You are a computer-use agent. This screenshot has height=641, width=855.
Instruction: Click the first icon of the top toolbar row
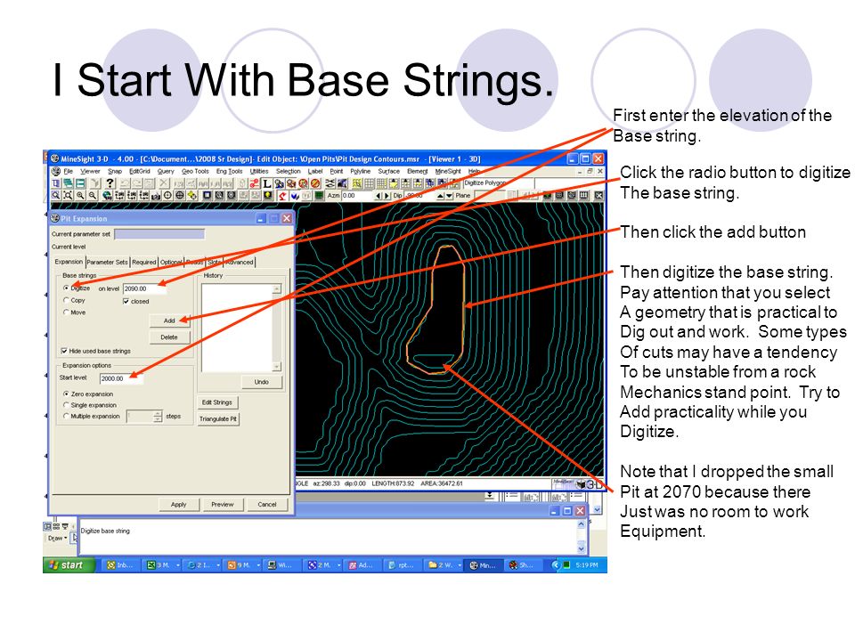click(x=55, y=183)
